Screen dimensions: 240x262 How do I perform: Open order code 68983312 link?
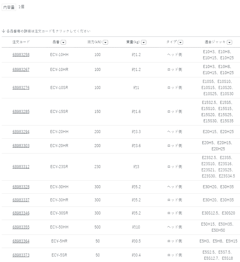coord(21,167)
